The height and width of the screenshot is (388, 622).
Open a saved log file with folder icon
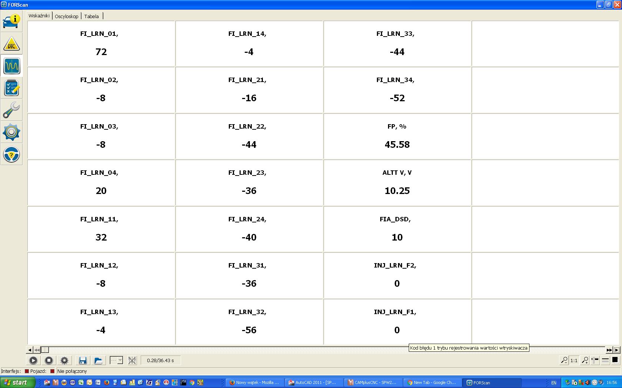(98, 360)
